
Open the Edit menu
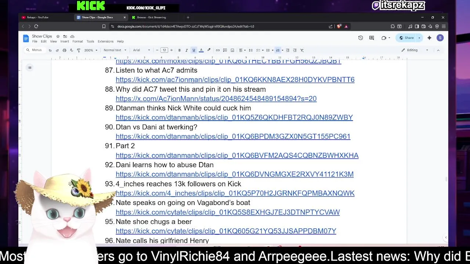44,41
